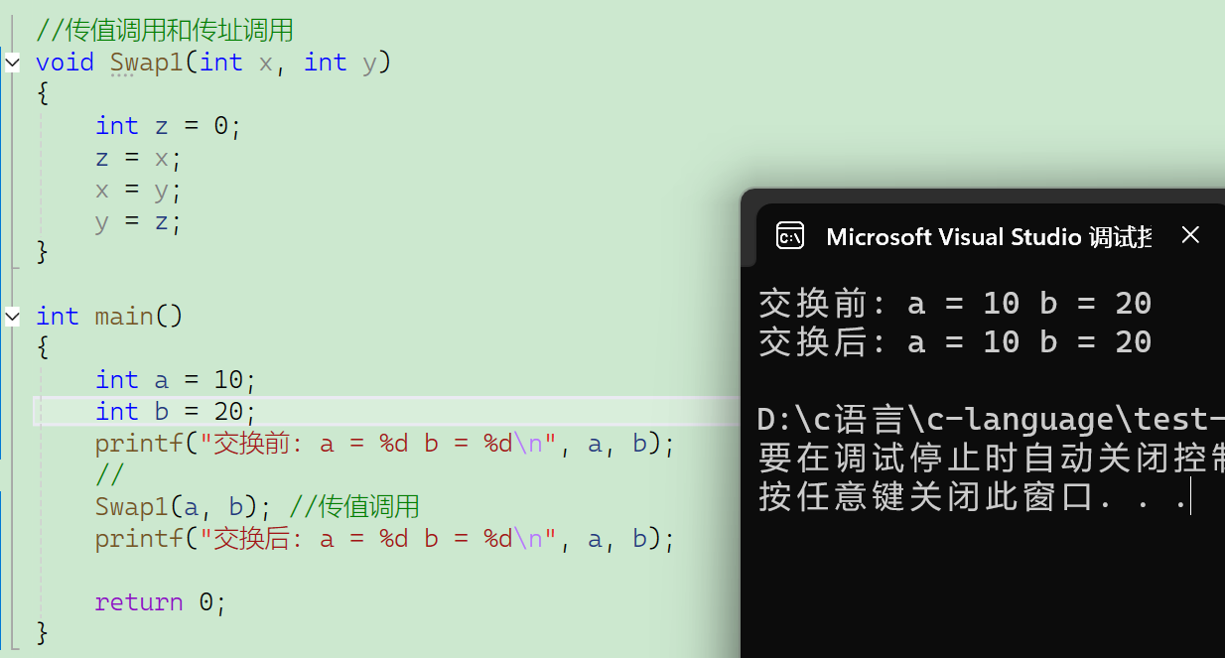
Task: Click console text '要在调试停止时自动关闭控制'
Action: (x=992, y=459)
